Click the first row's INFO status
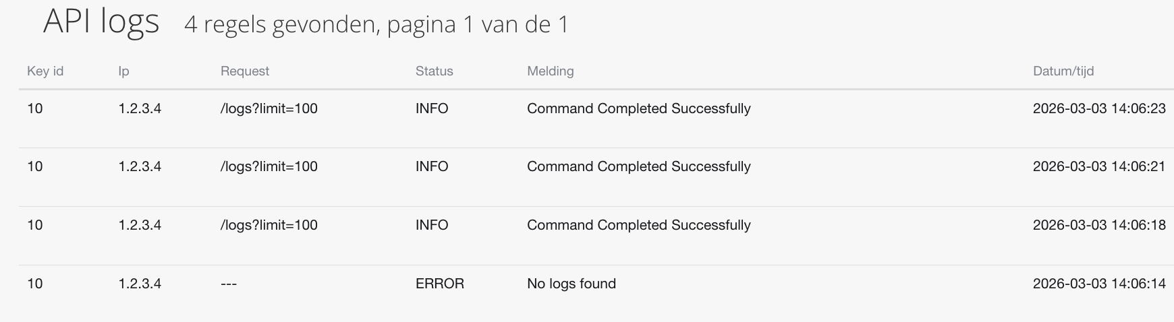Viewport: 1174px width, 322px height. [432, 108]
